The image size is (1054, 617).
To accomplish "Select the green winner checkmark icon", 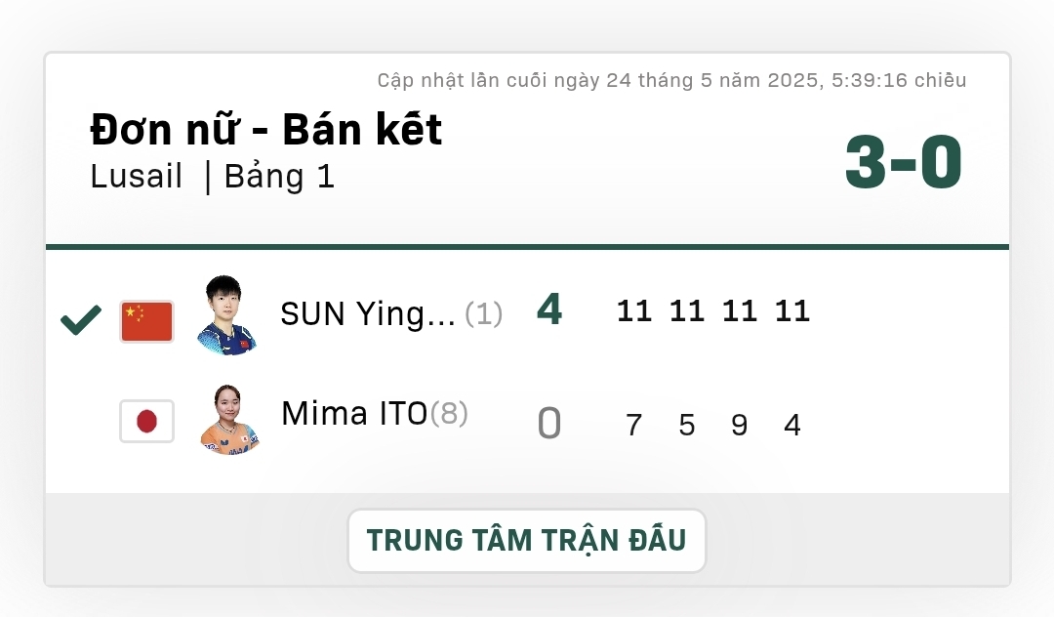I will (81, 320).
